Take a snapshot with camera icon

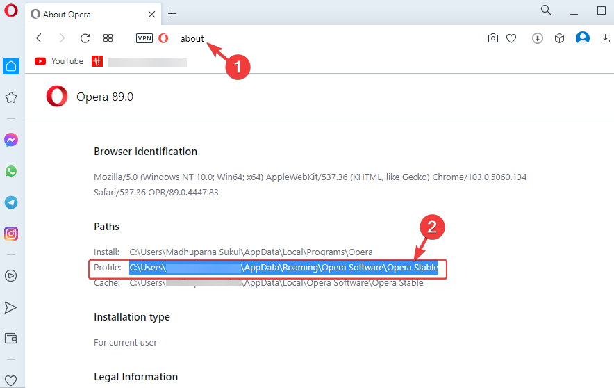pos(493,38)
